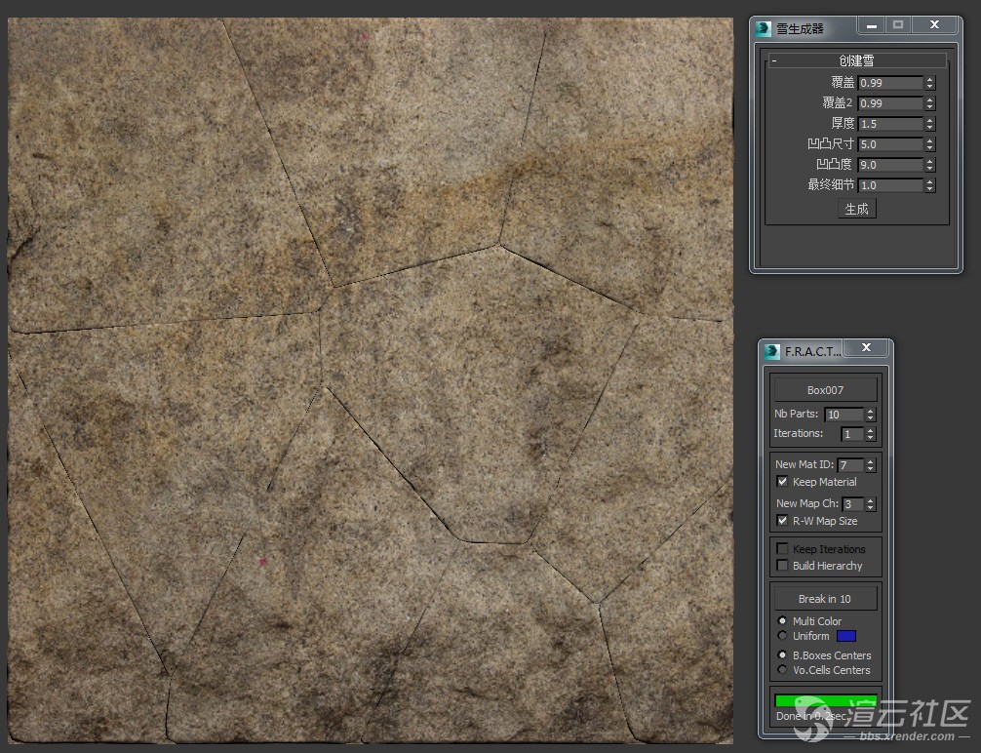Select the 凹凸尺寸 value field showing 5.0
This screenshot has height=753, width=981.
pos(890,144)
